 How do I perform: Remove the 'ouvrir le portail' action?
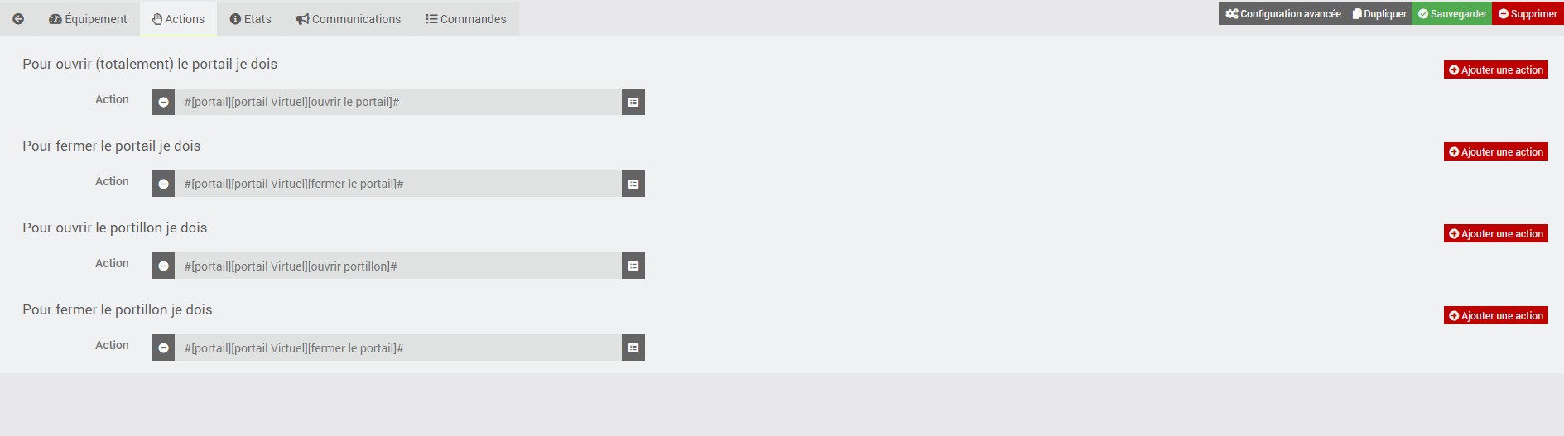click(x=164, y=102)
